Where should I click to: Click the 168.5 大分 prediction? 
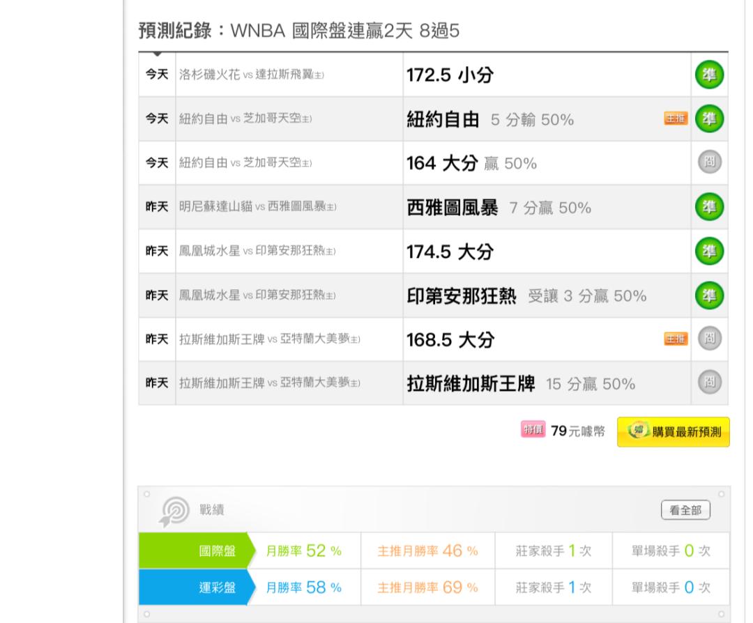[x=450, y=340]
